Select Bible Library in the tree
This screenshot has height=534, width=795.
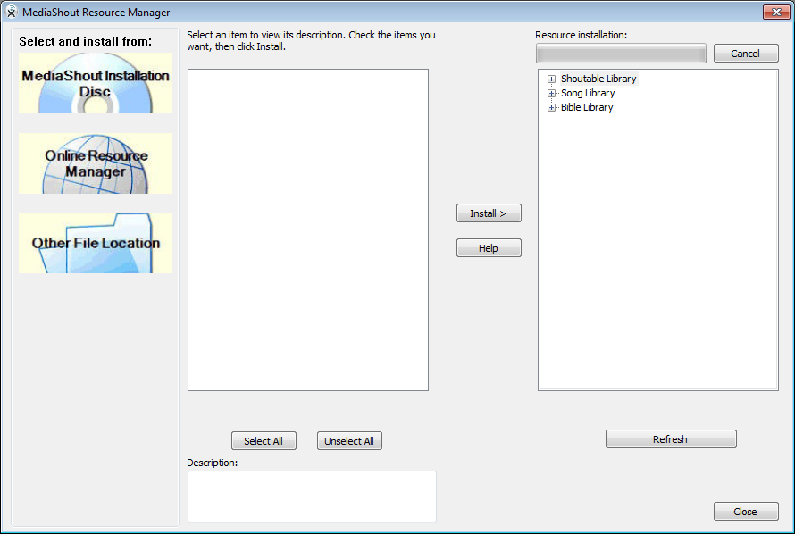coord(587,107)
